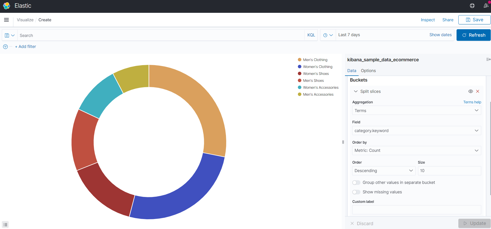The height and width of the screenshot is (229, 491).
Task: Open the Order Descending dropdown
Action: pyautogui.click(x=384, y=171)
